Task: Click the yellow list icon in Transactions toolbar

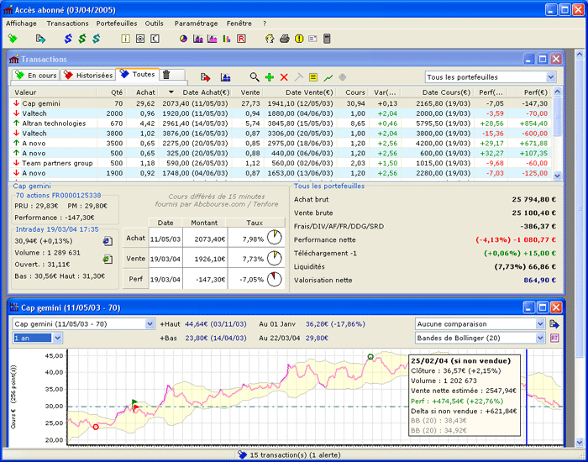Action: click(313, 77)
